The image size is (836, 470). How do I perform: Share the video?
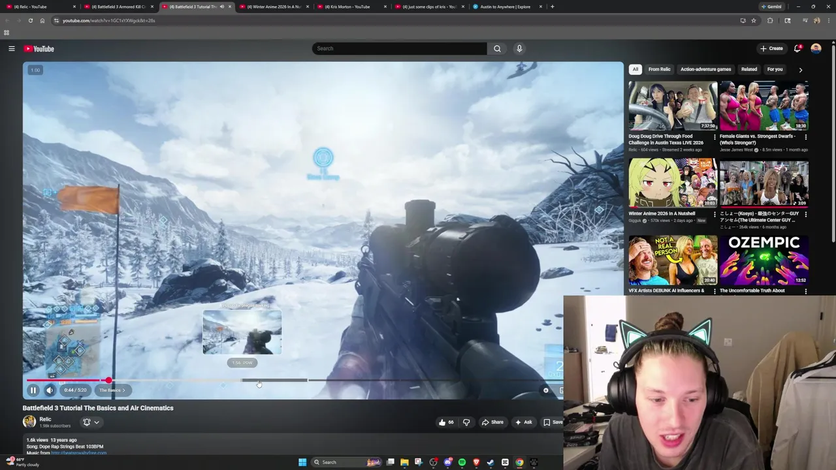tap(492, 422)
